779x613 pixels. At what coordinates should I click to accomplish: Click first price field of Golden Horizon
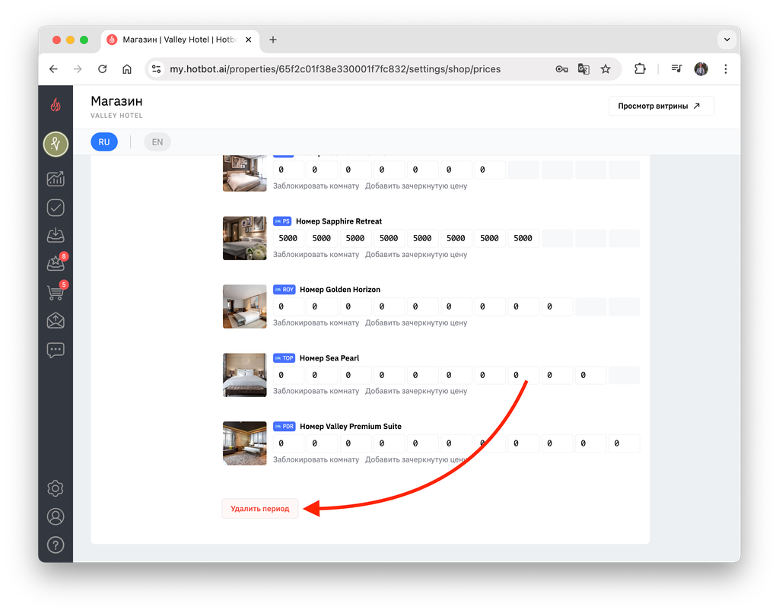288,306
